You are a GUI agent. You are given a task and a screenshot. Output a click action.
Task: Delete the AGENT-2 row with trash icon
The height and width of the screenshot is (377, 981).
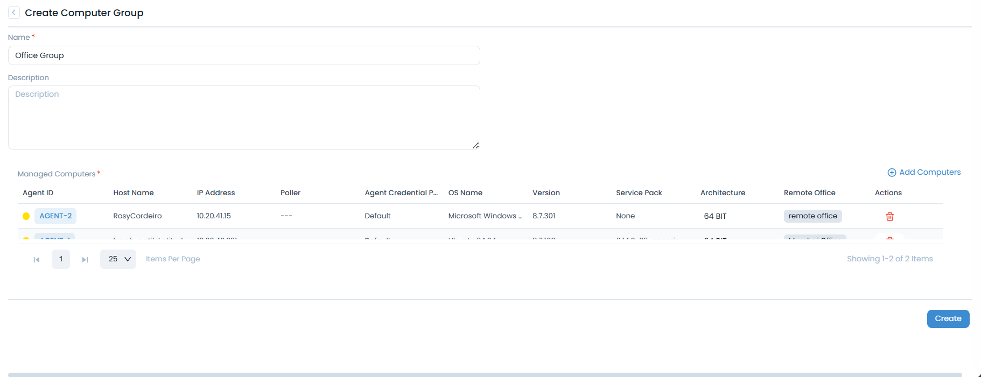click(889, 216)
